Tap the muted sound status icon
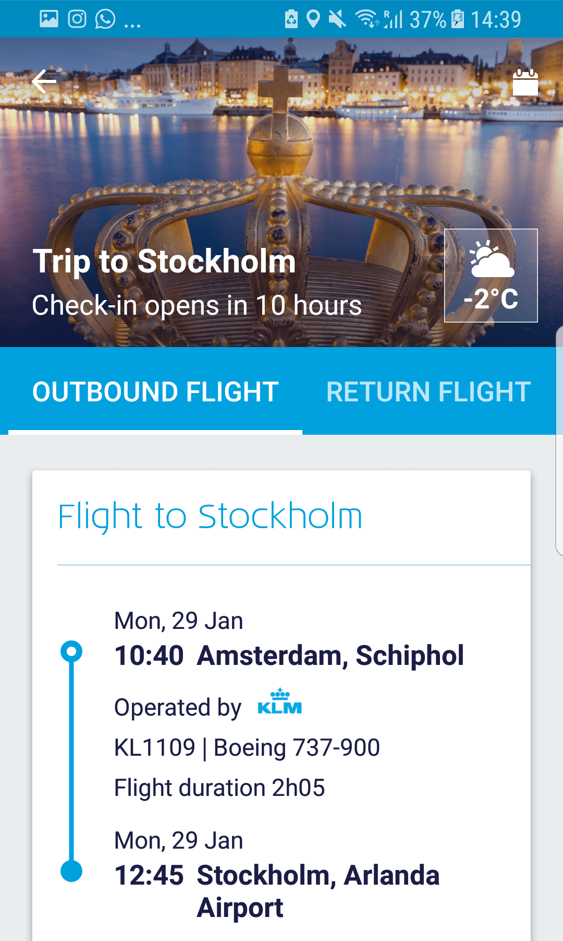Screen dimensions: 563x941 337,19
